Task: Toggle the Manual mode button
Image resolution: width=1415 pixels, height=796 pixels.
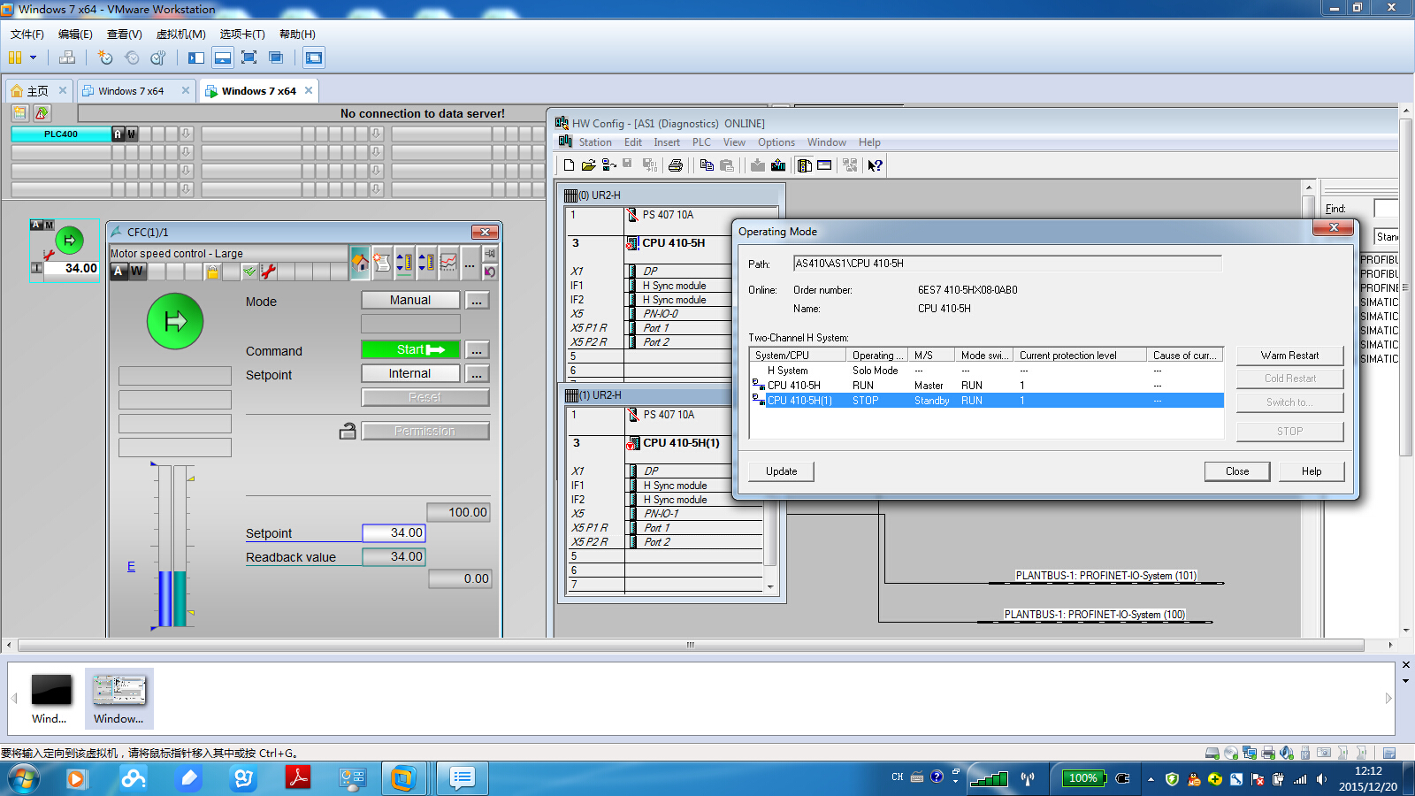Action: tap(410, 301)
